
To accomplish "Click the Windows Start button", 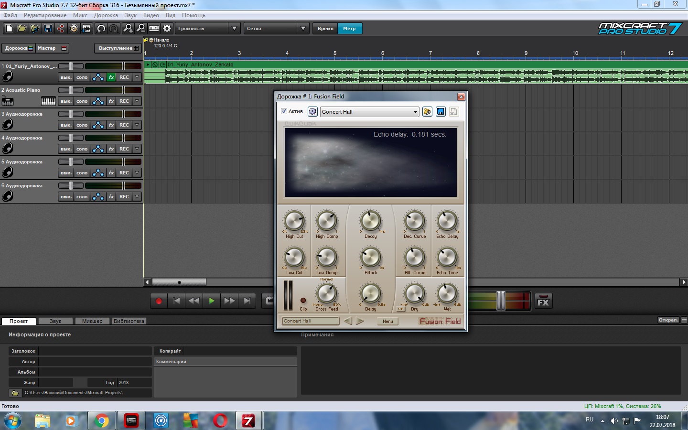I will [x=12, y=421].
